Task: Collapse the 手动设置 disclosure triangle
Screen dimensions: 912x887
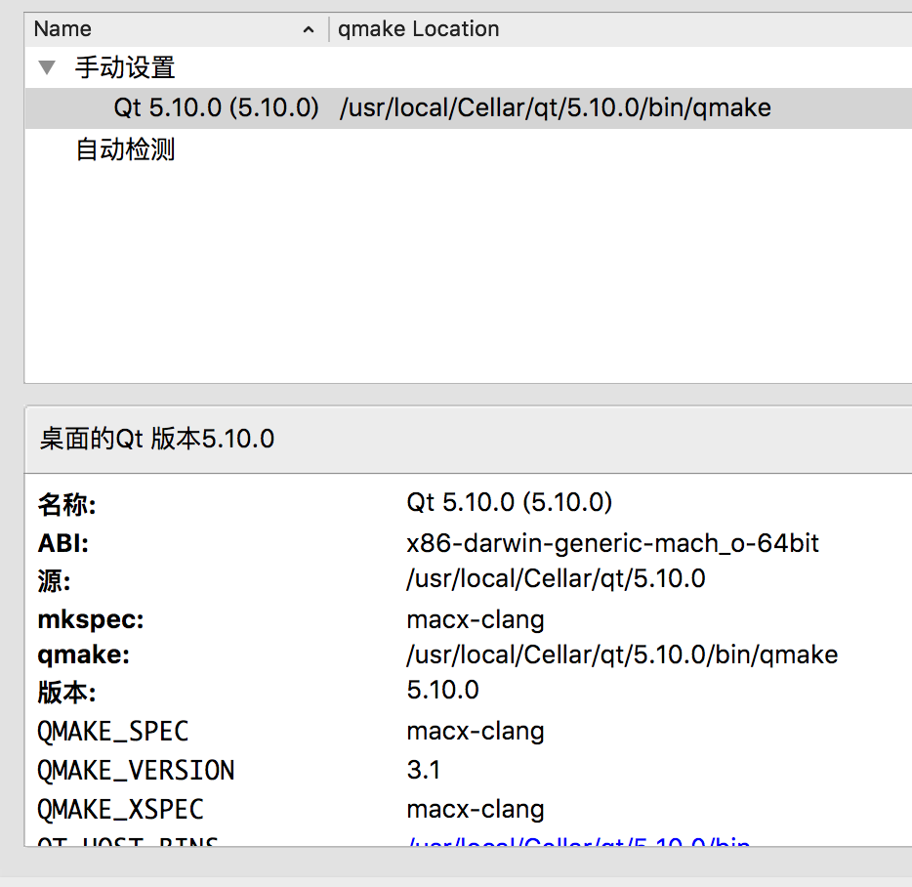Action: coord(46,68)
